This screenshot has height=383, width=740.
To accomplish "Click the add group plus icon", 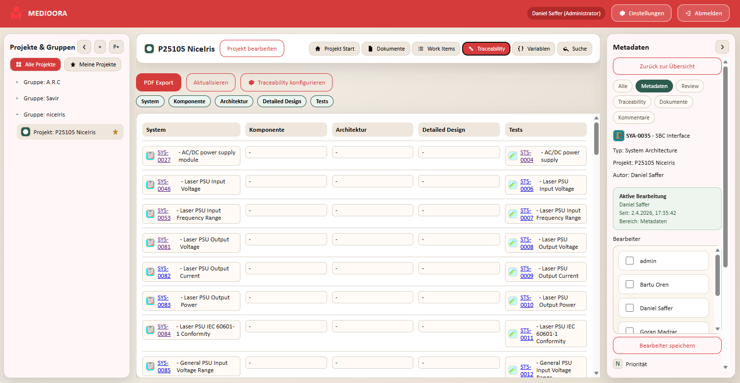I will (100, 47).
